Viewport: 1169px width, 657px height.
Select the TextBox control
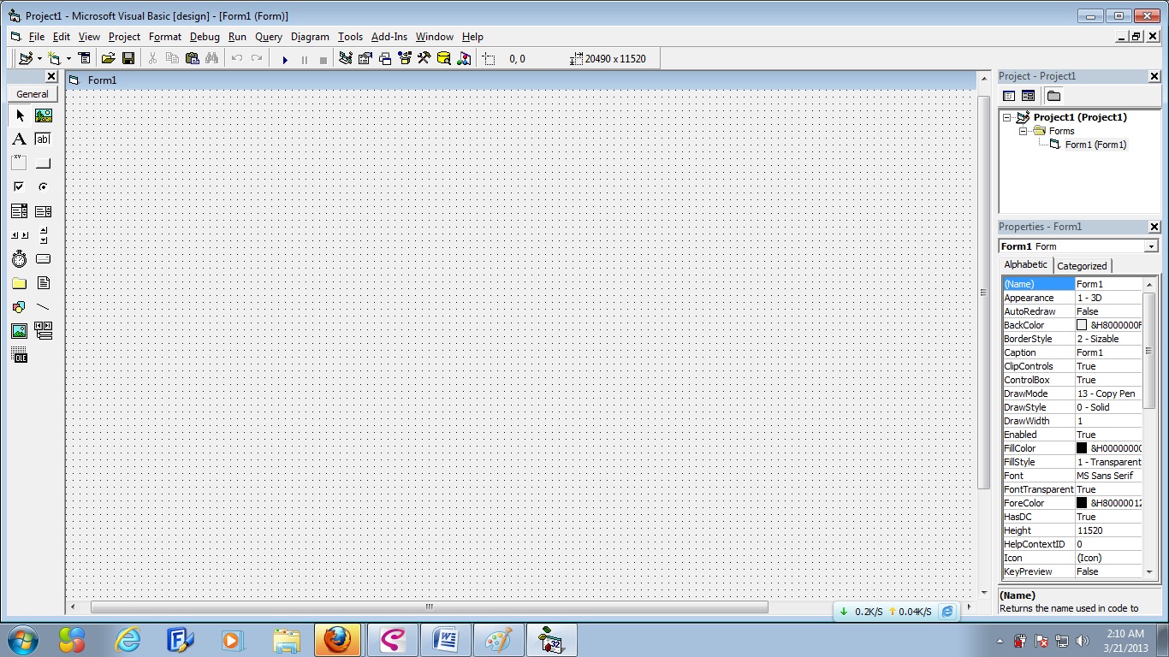[x=43, y=139]
